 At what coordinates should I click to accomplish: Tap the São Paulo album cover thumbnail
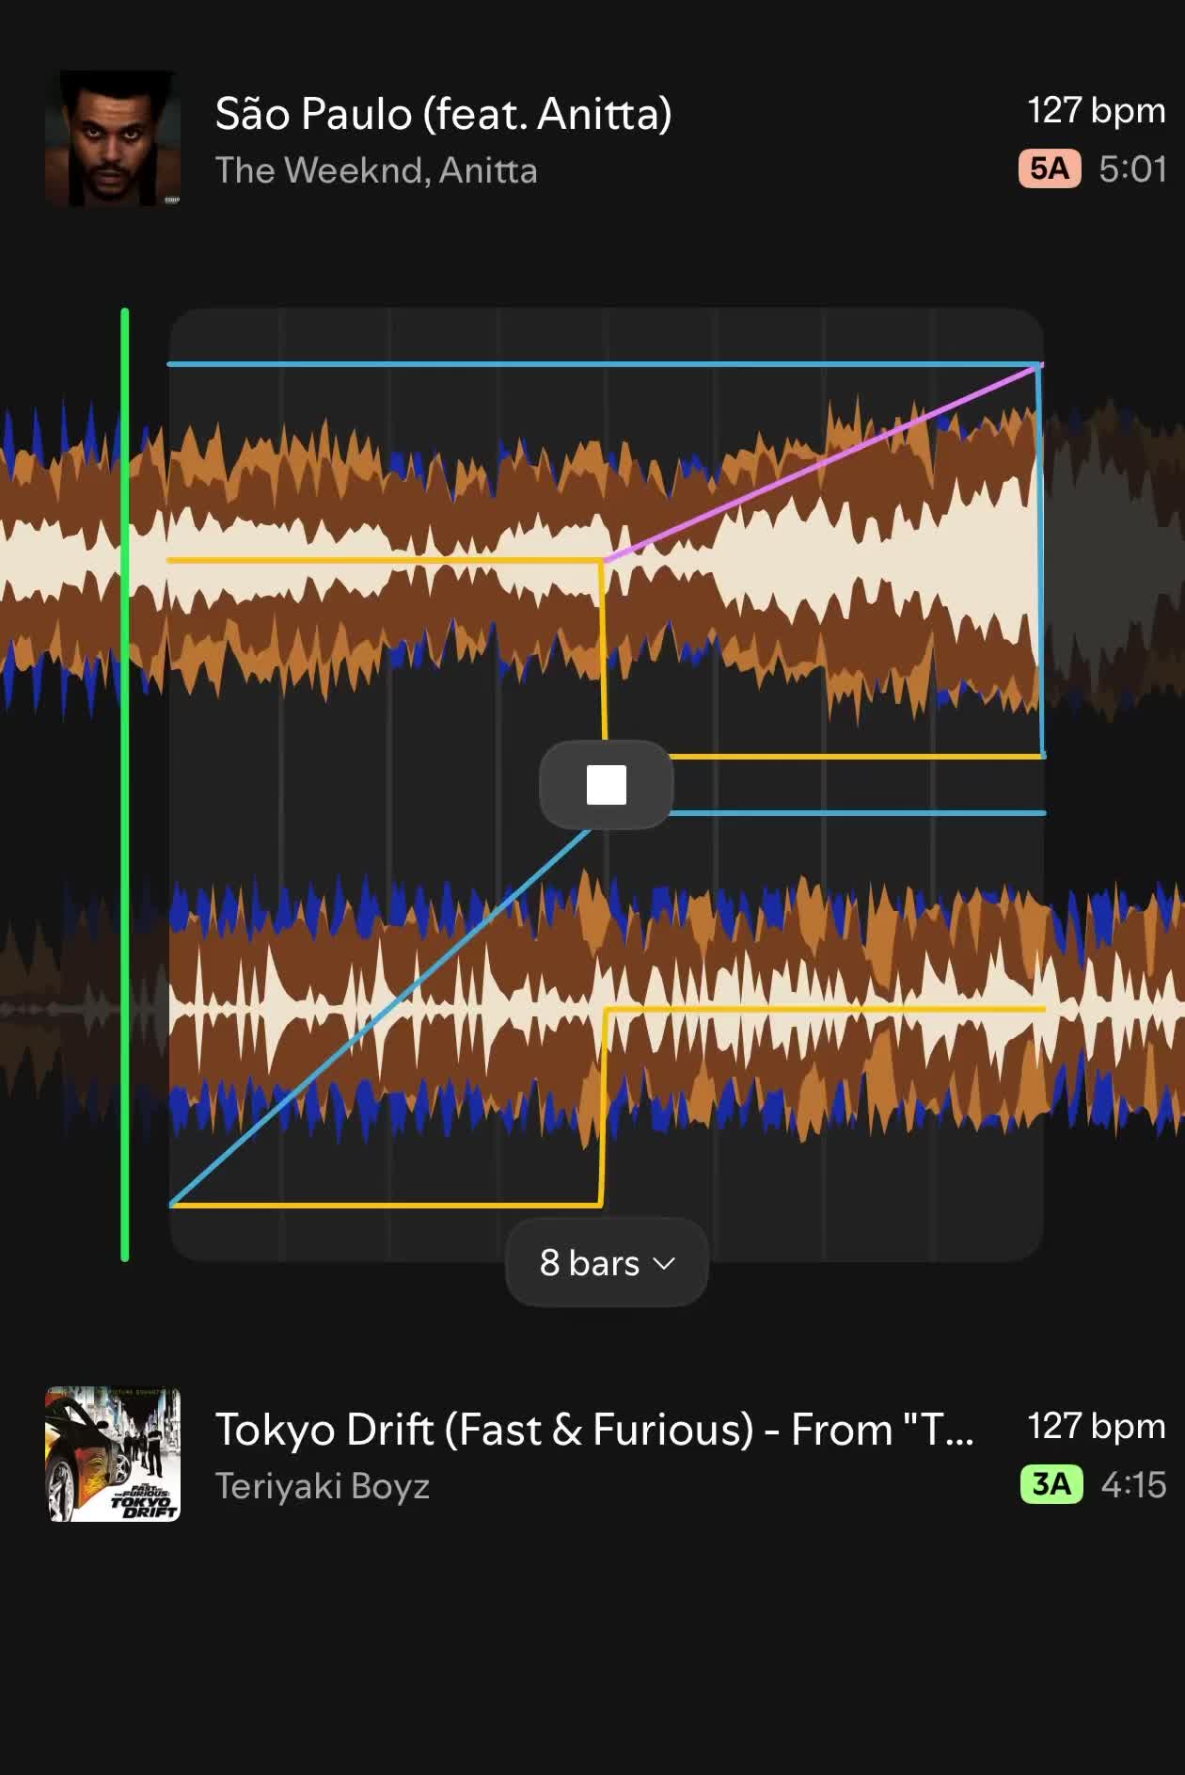tap(113, 138)
